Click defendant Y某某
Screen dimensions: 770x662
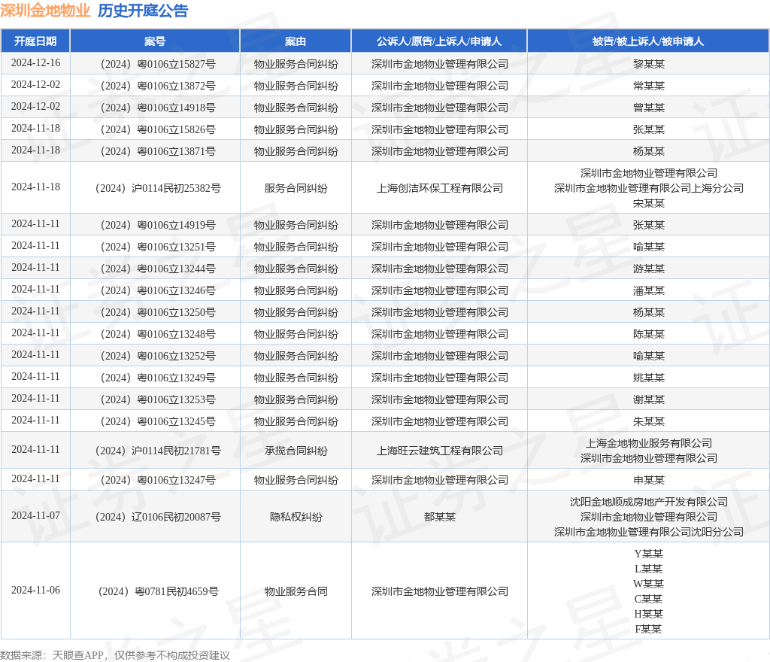click(649, 554)
